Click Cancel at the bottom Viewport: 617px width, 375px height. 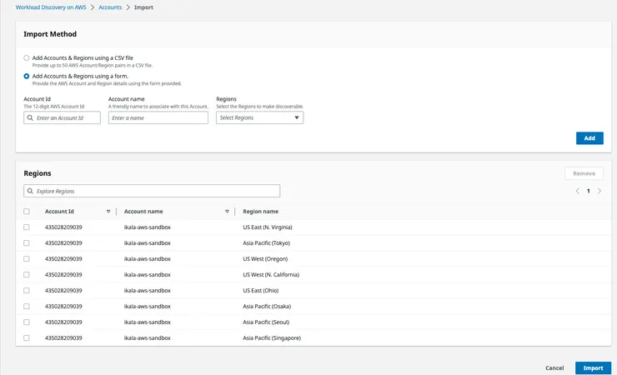[x=554, y=367]
